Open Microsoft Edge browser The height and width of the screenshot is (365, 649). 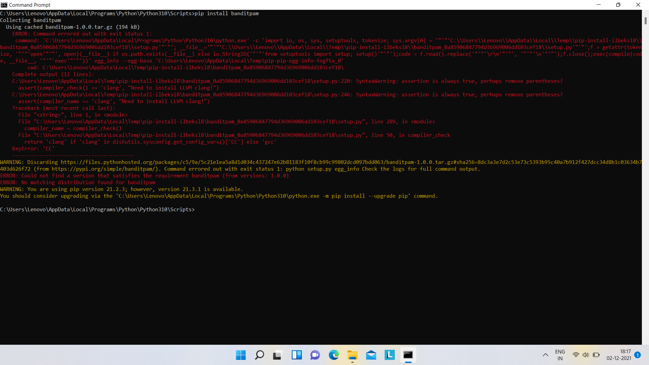[334, 355]
